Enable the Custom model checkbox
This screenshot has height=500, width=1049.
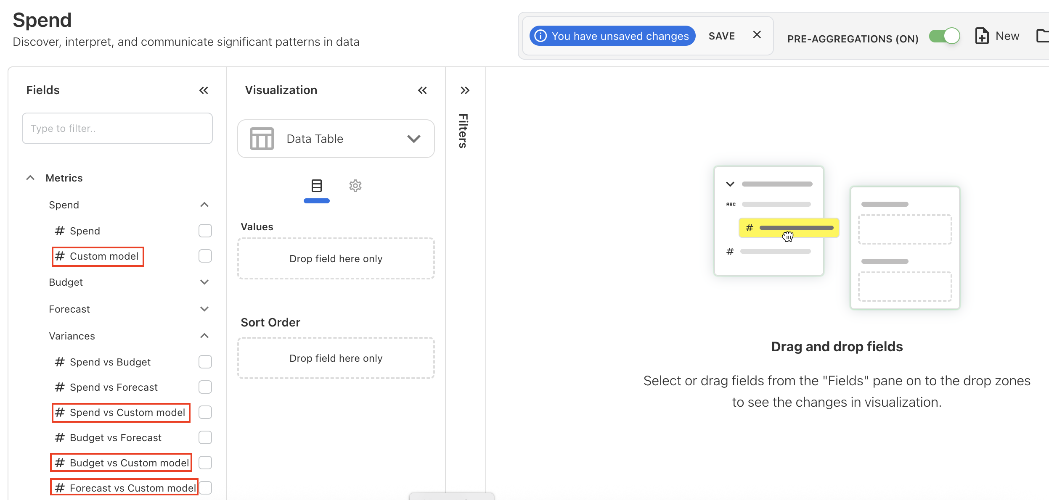pos(205,256)
